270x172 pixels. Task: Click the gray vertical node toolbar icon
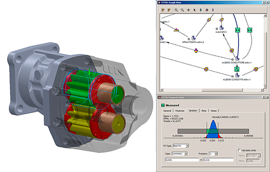213,10
